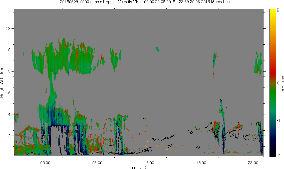Click the black bottom of the velocity colorbar
This screenshot has width=284, height=169.
[x=272, y=155]
